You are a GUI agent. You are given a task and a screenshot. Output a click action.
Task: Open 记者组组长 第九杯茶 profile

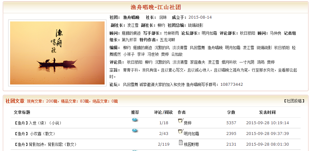(x=129, y=40)
